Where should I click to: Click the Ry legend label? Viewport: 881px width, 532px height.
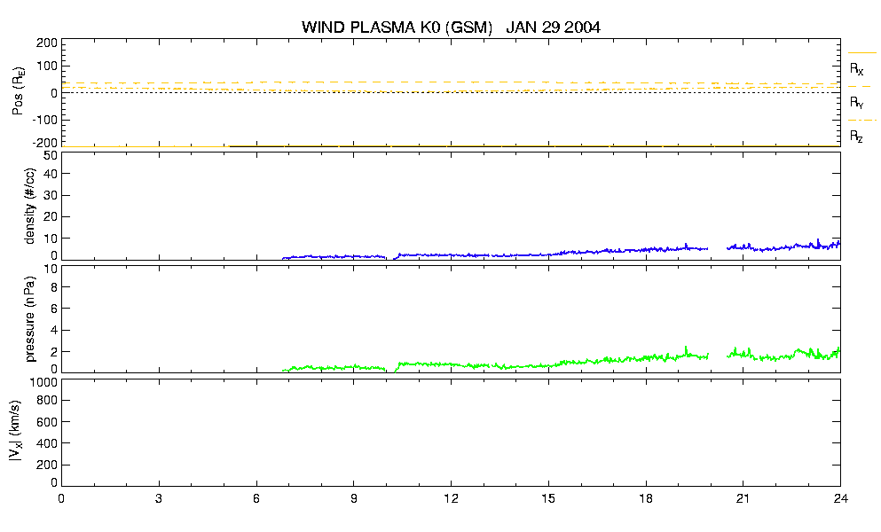856,102
